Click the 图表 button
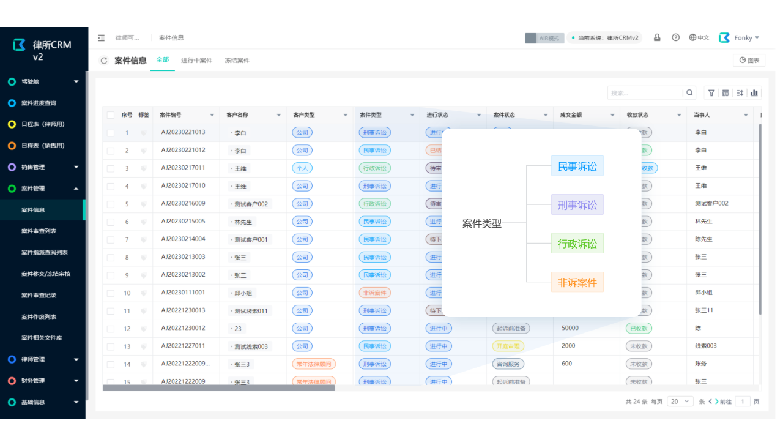Screen dimensions: 783x445 pyautogui.click(x=749, y=61)
